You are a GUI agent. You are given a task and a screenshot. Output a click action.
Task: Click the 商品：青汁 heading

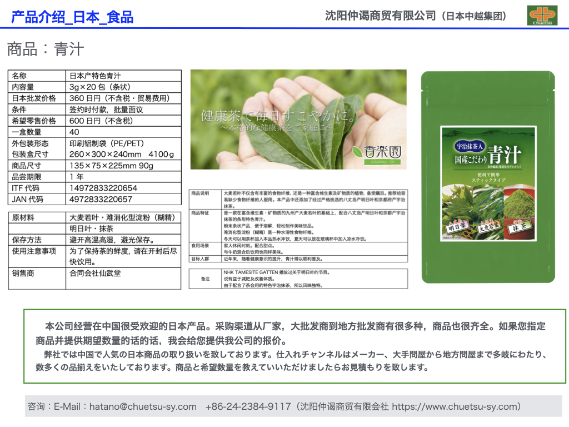[46, 49]
